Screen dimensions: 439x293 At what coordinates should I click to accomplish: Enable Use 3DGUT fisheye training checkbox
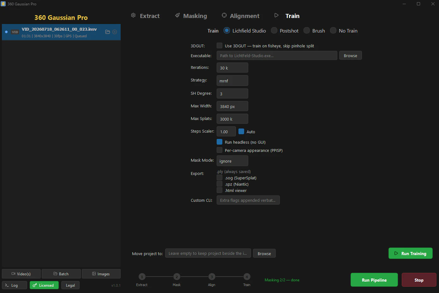pyautogui.click(x=220, y=46)
